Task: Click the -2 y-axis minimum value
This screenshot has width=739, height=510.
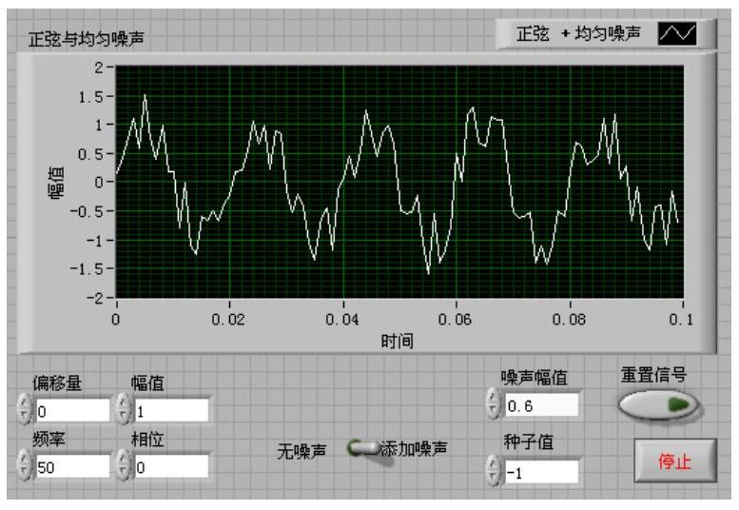Action: [x=93, y=298]
